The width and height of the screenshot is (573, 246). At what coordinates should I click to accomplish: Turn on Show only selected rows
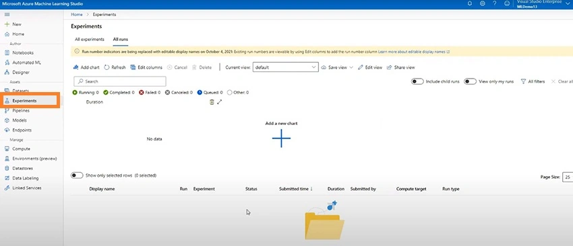pyautogui.click(x=77, y=175)
